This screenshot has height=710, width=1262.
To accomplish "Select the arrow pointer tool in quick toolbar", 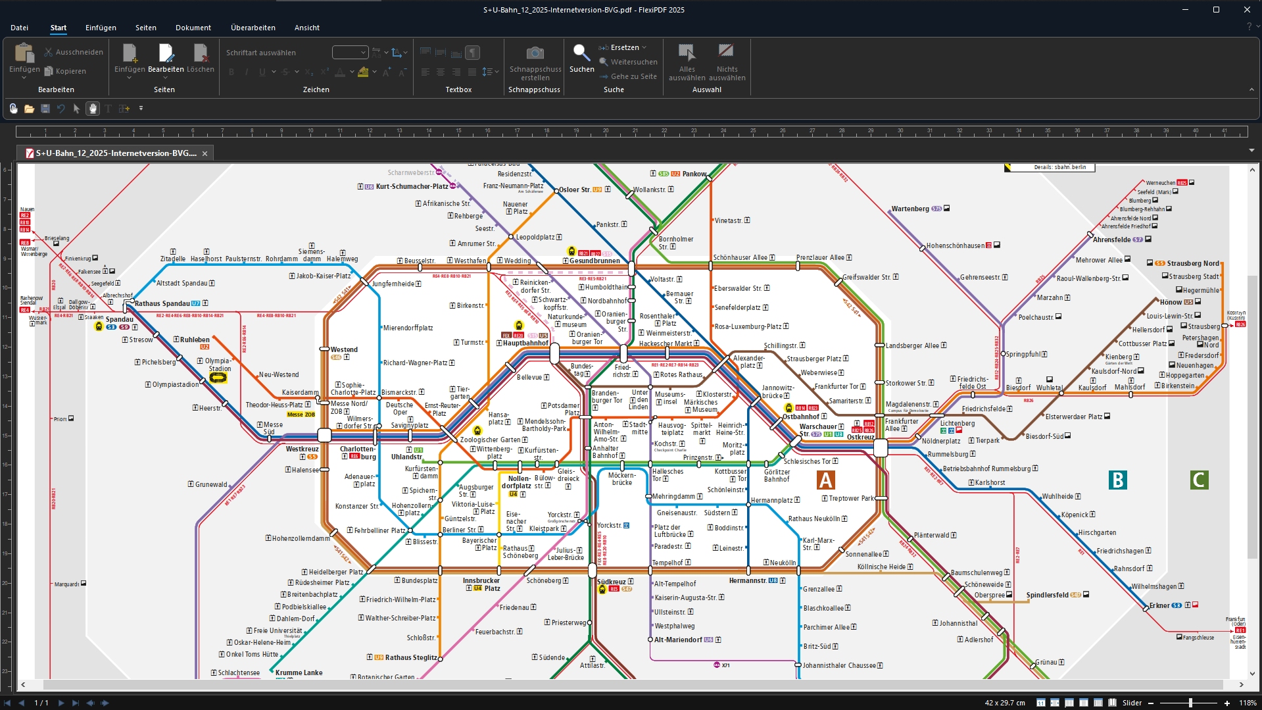I will click(76, 109).
